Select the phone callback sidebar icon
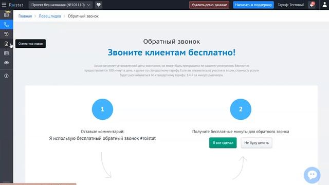Image resolution: width=329 pixels, height=185 pixels. [x=7, y=25]
